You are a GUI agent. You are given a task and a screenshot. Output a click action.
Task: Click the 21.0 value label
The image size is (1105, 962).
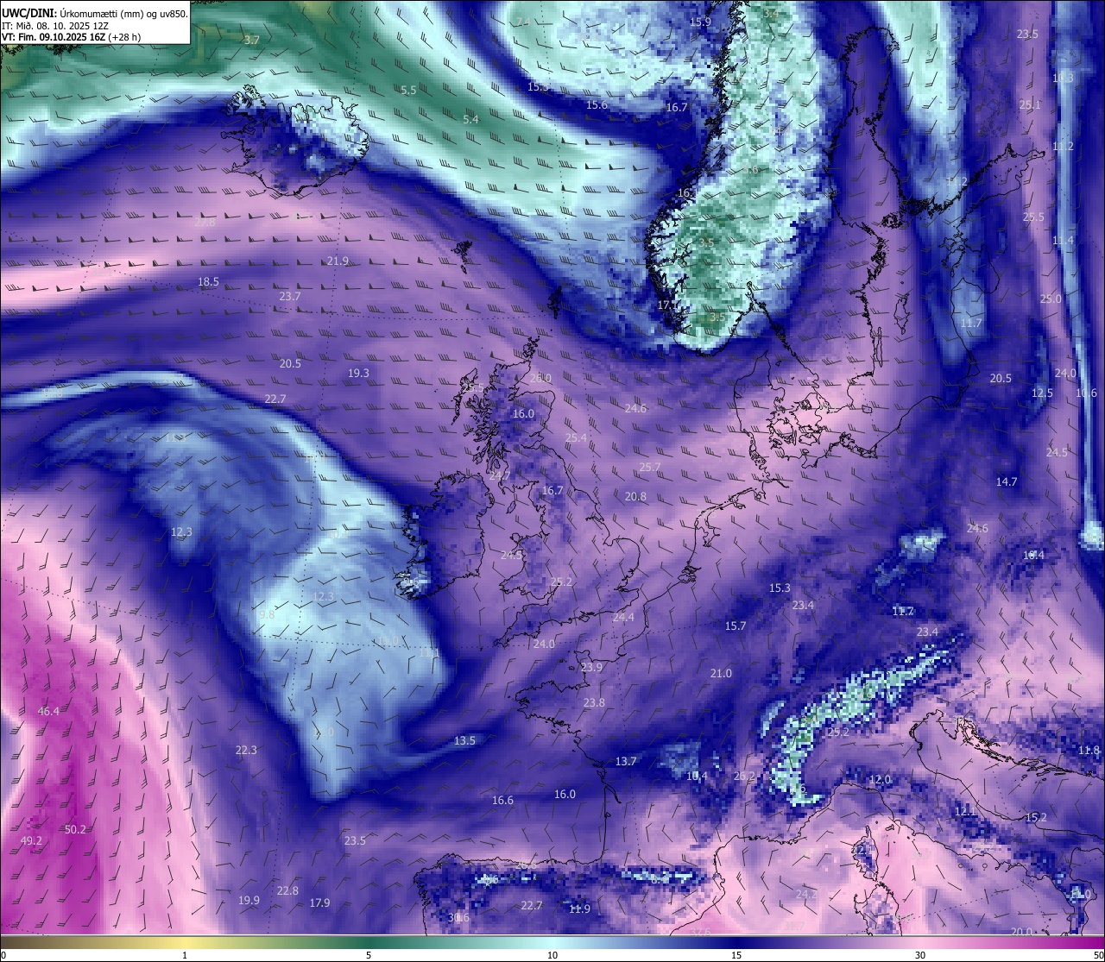coord(721,674)
